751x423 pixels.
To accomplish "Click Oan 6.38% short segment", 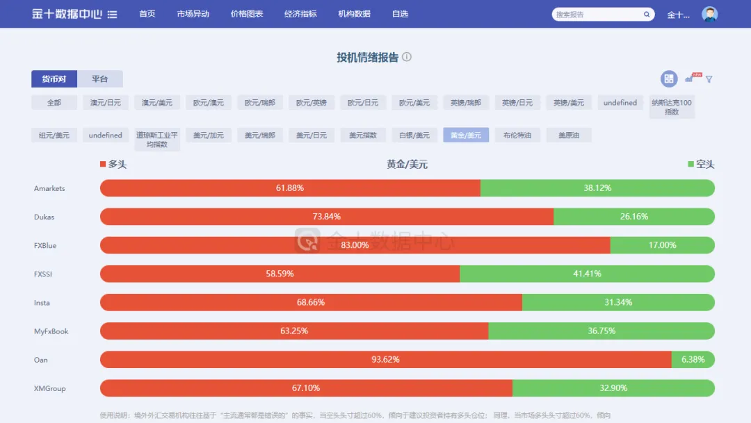I will [693, 359].
